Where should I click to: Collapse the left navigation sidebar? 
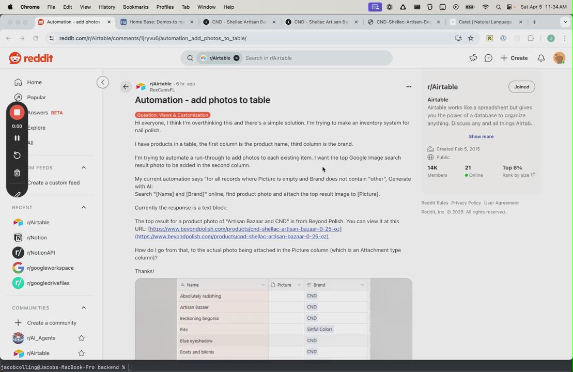pyautogui.click(x=103, y=82)
